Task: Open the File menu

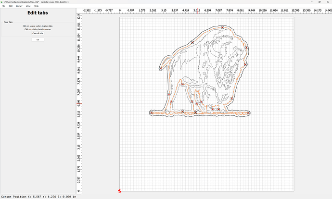Action: tap(3, 6)
